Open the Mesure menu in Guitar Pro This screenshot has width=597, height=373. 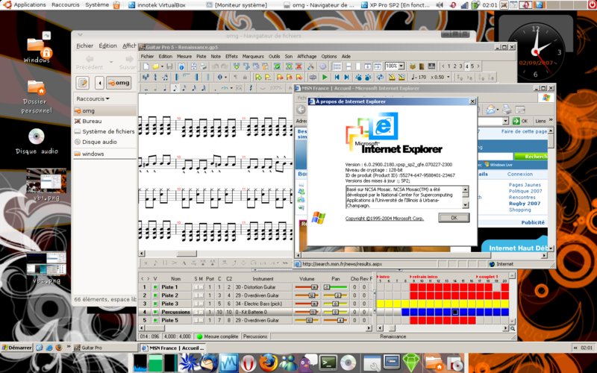coord(184,56)
